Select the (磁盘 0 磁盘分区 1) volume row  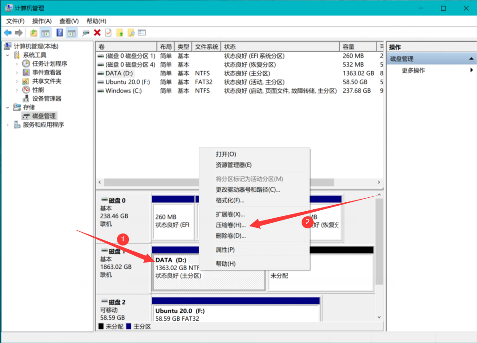pyautogui.click(x=240, y=56)
